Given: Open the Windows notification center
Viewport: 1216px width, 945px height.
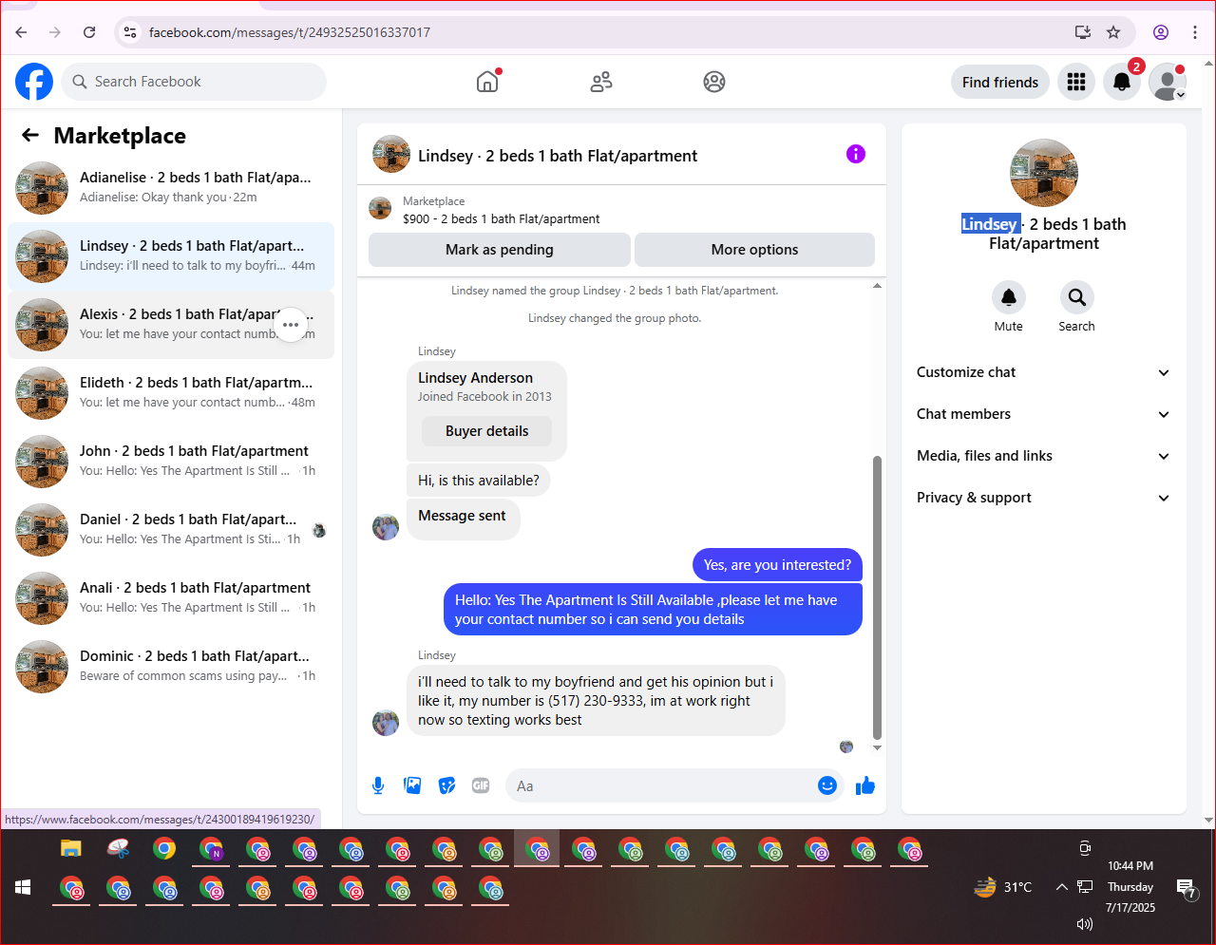Looking at the screenshot, I should 1187,888.
